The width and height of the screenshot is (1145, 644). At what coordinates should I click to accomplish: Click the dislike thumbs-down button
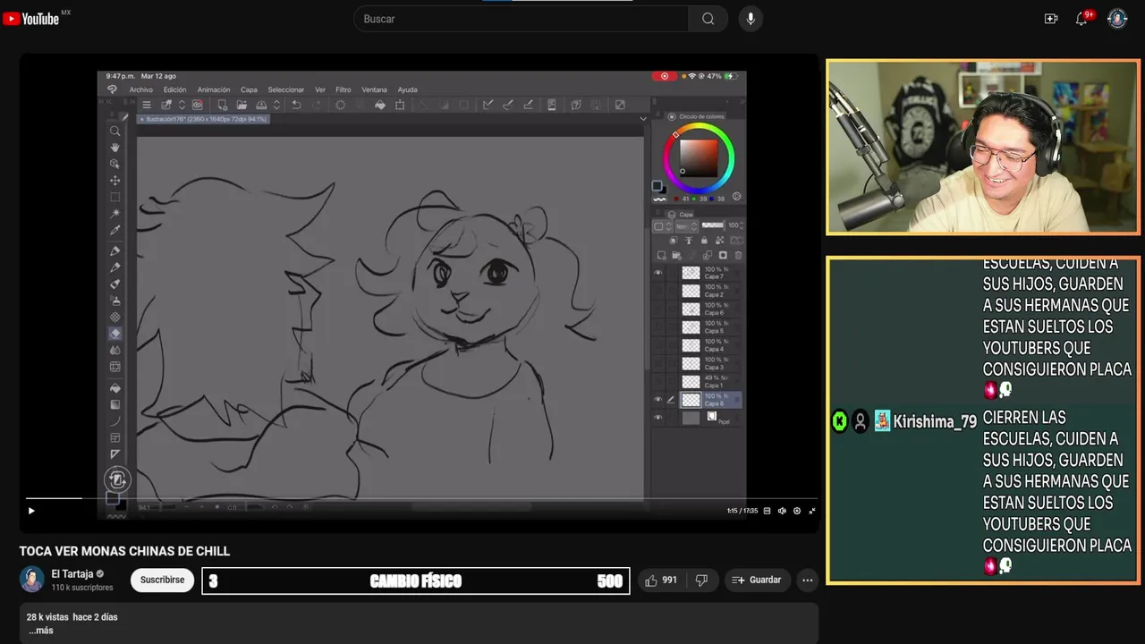(701, 580)
